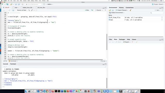Open the Help tab

[x=128, y=40]
